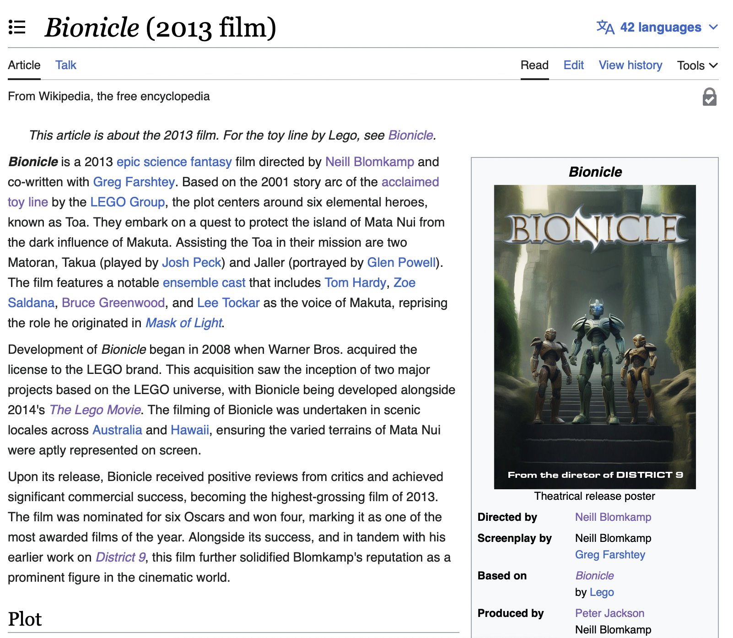Click plain Neill Blomkamp text under Screenplay by
The image size is (733, 638).
pos(613,538)
